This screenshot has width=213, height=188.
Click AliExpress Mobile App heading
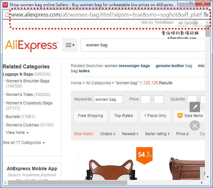[32, 169]
